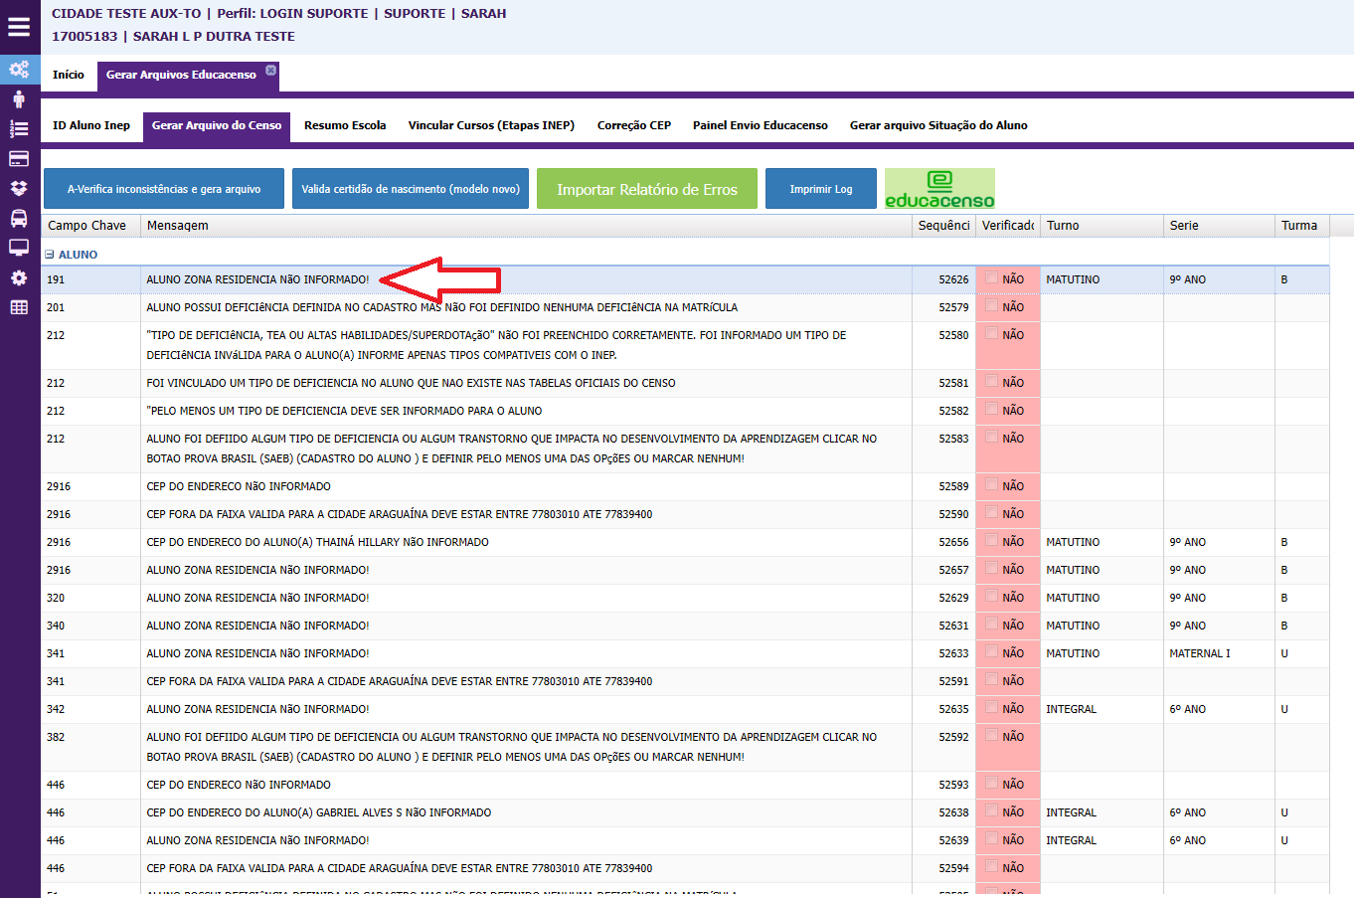This screenshot has height=898, width=1354.
Task: Check Verificado box for sequence 52579
Action: click(991, 306)
